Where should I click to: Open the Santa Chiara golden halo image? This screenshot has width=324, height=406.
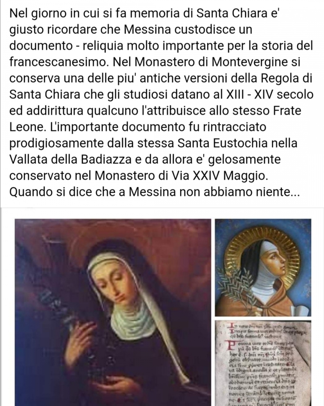coord(263,267)
